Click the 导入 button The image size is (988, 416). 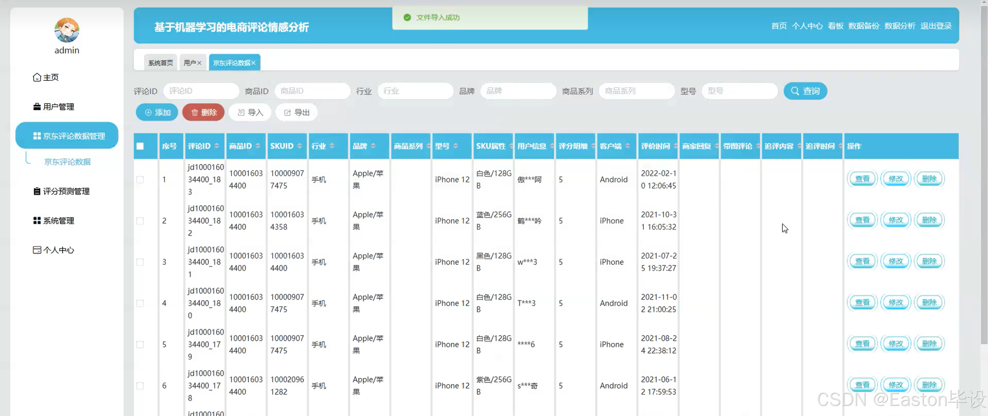(250, 113)
